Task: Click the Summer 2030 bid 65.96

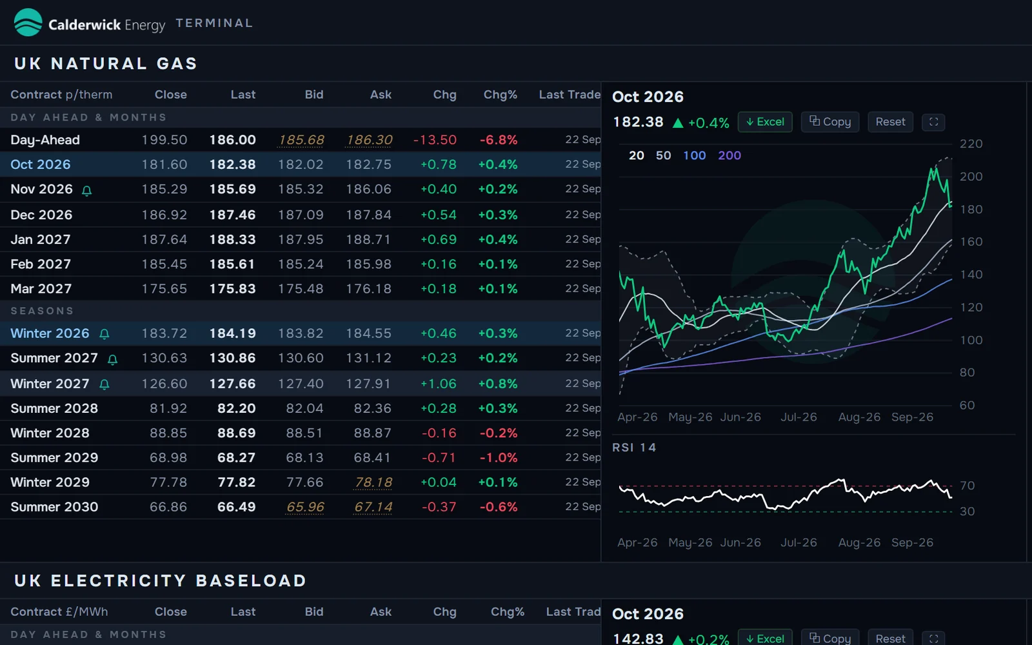Action: coord(305,507)
